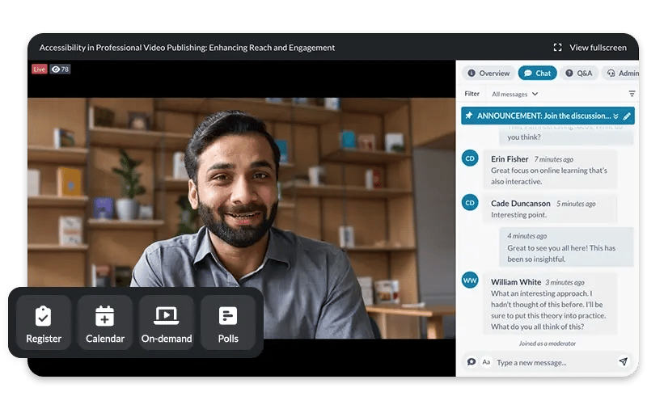Image resolution: width=647 pixels, height=409 pixels.
Task: Click the red Live badge
Action: [x=40, y=70]
